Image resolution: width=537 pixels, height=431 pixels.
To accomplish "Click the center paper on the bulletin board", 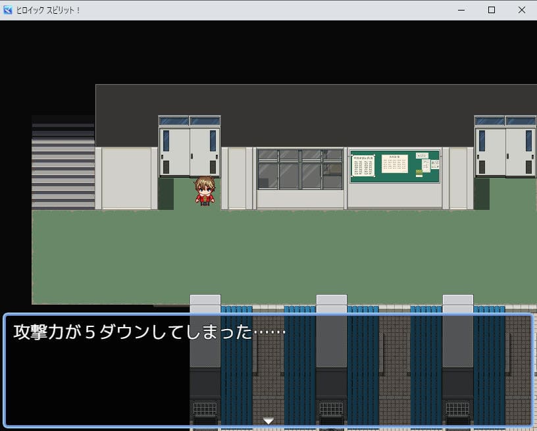I will click(394, 163).
